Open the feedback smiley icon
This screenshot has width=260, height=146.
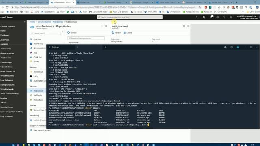click(231, 17)
